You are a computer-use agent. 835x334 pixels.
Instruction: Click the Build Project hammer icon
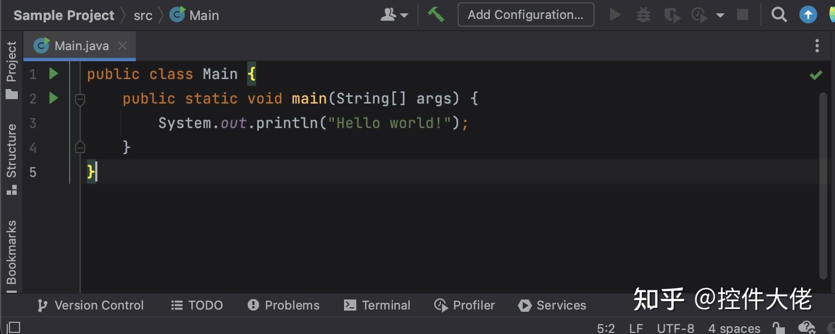point(436,14)
